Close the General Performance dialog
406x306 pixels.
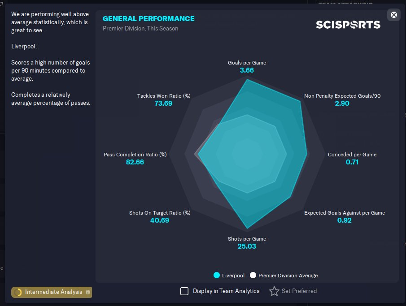pyautogui.click(x=393, y=15)
